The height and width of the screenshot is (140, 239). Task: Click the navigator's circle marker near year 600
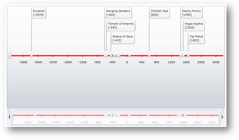click(148, 116)
